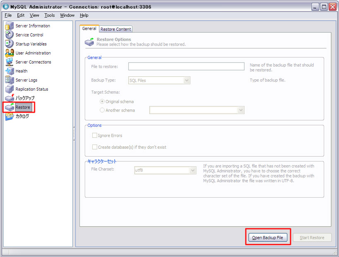The height and width of the screenshot is (257, 339).
Task: Click the MySQL Administrator title bar icon
Action: click(x=6, y=7)
